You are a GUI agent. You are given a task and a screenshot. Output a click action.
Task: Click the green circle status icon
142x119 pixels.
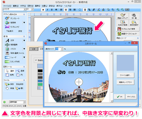[x=5, y=102]
